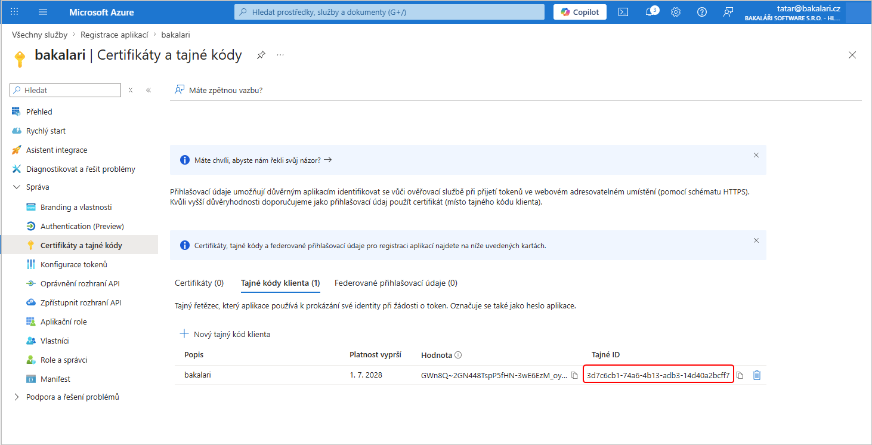Open the hamburger portal menu

43,12
